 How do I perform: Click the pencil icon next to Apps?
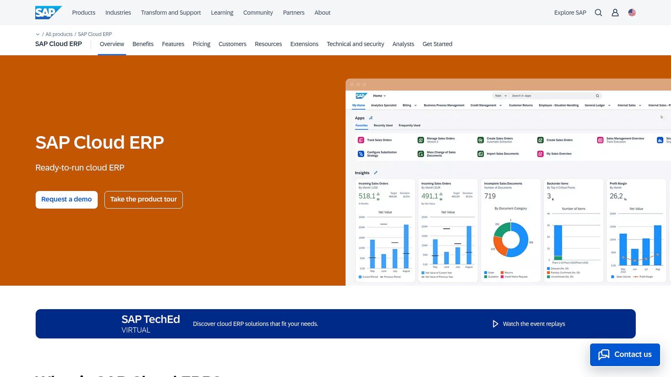371,118
